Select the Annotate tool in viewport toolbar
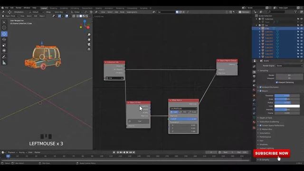This screenshot has height=171, width=304. [x=4, y=57]
